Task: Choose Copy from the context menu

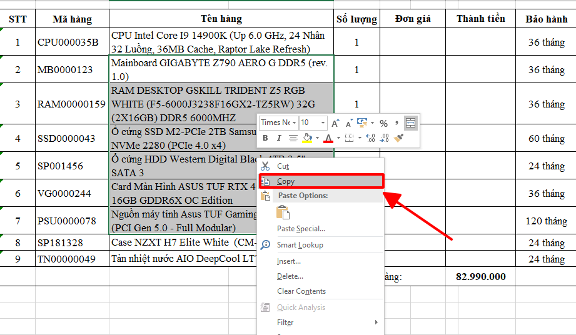Action: click(321, 181)
